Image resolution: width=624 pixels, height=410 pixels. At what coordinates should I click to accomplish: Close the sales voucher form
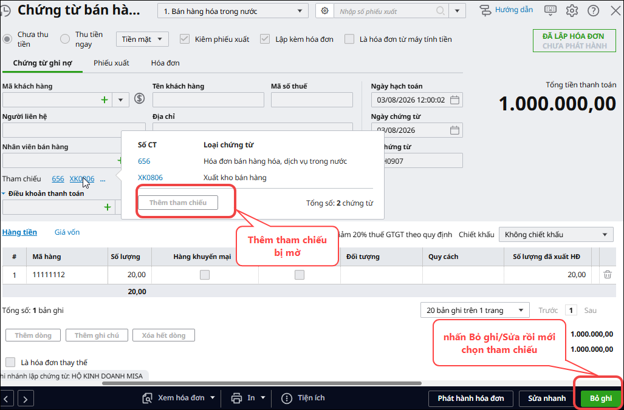click(x=615, y=11)
